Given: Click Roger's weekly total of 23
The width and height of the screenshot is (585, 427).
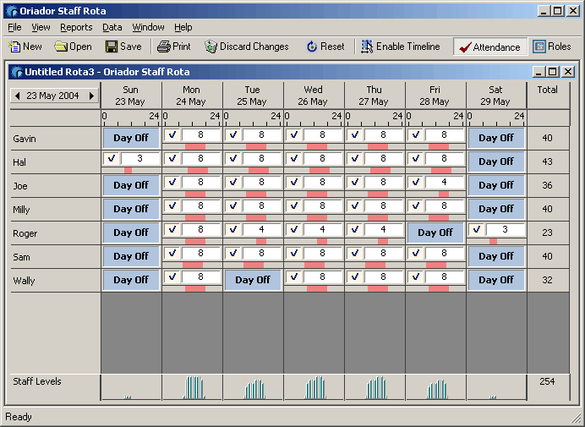Looking at the screenshot, I should coord(547,233).
